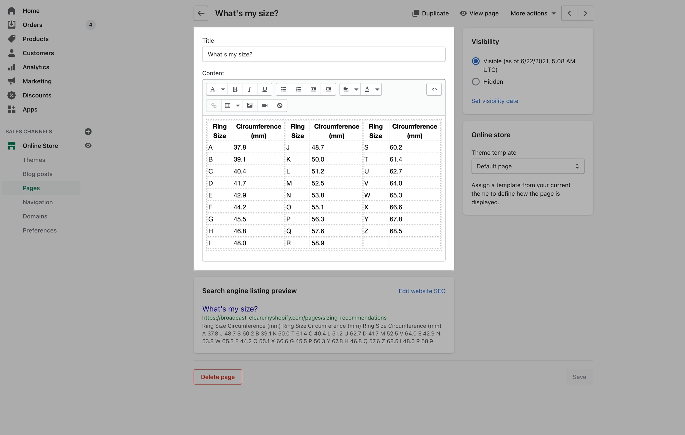This screenshot has height=435, width=685.
Task: Show HTML code view
Action: [434, 89]
